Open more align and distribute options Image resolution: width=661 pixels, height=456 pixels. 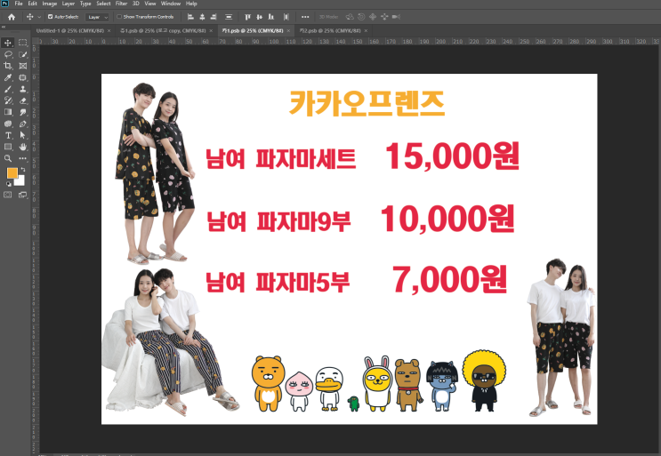(x=305, y=17)
